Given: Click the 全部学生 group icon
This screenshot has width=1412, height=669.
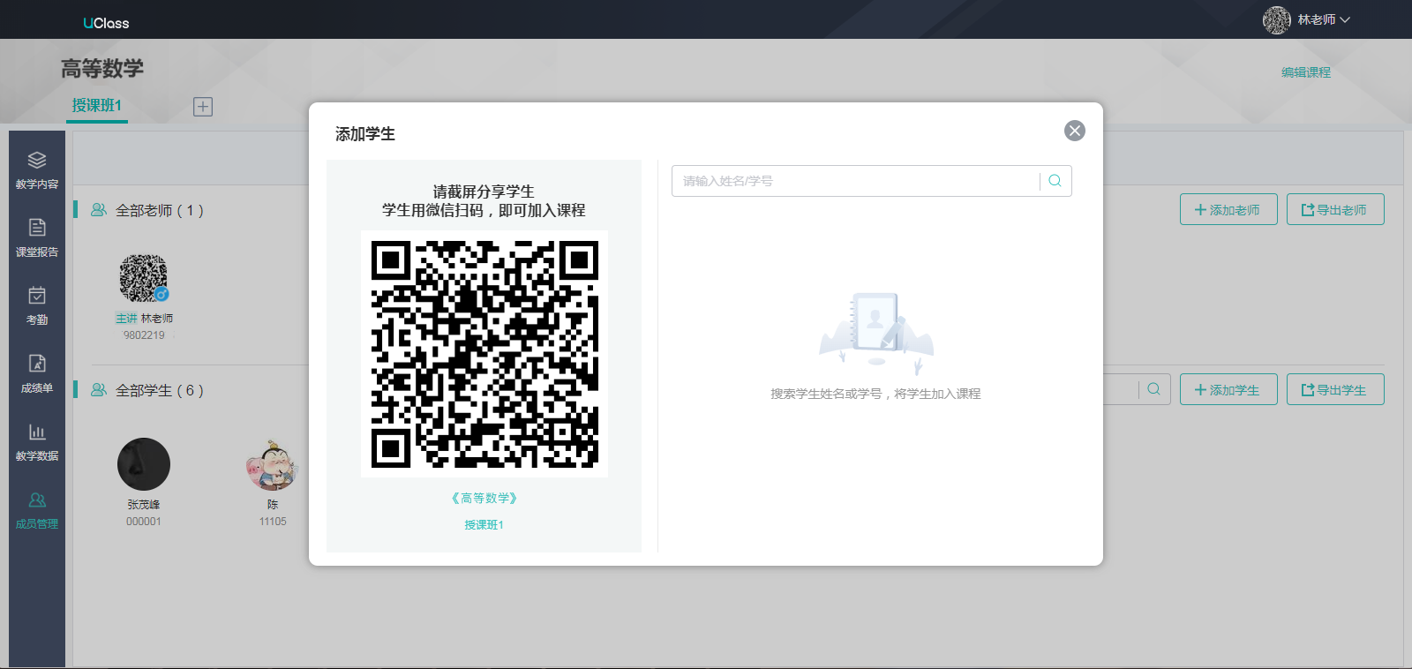Looking at the screenshot, I should (x=99, y=390).
